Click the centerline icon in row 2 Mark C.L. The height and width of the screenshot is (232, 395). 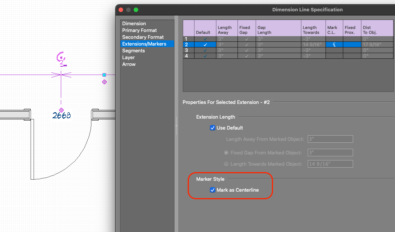click(334, 44)
